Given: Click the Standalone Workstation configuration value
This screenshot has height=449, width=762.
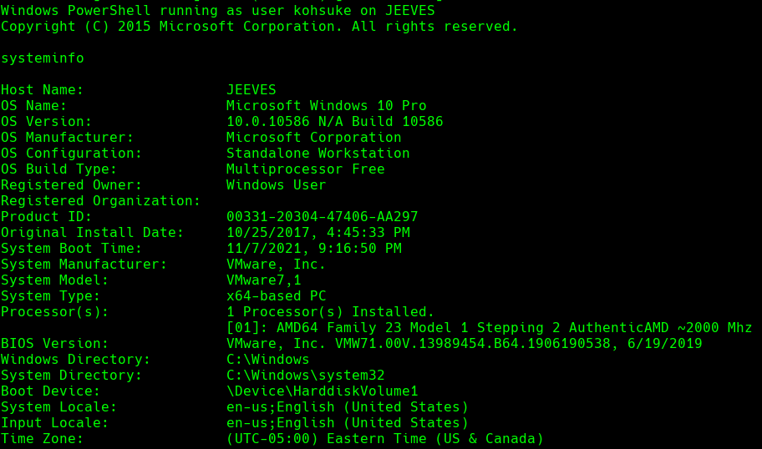Looking at the screenshot, I should point(317,154).
